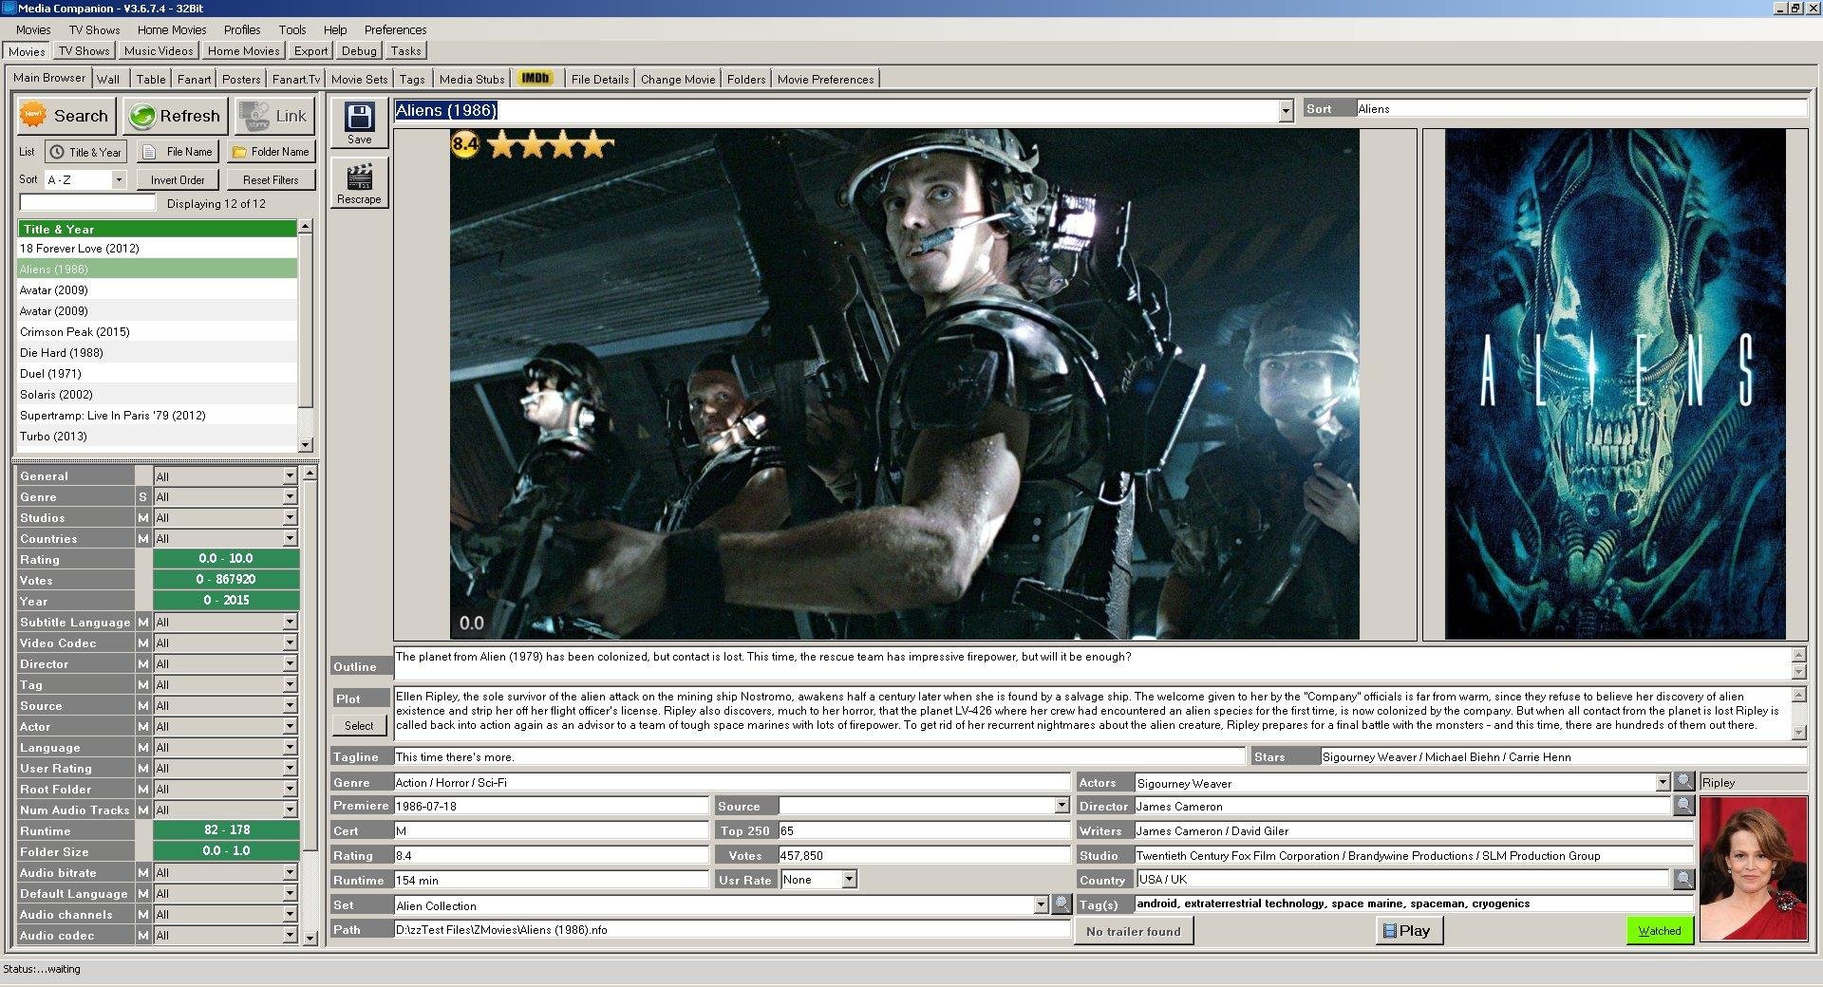Click the movie list filter text box
The width and height of the screenshot is (1823, 987).
click(87, 202)
